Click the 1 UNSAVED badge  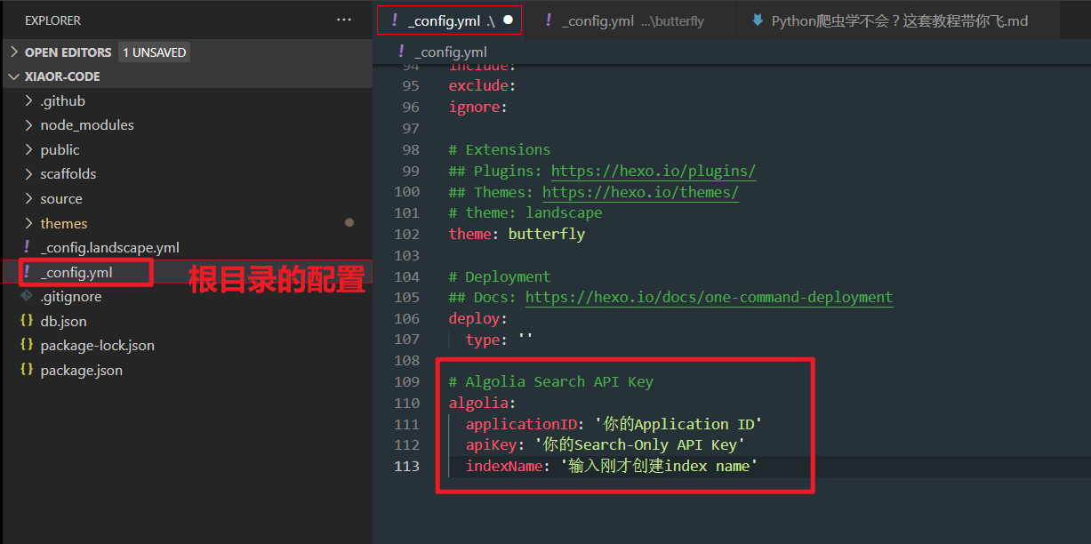(154, 52)
